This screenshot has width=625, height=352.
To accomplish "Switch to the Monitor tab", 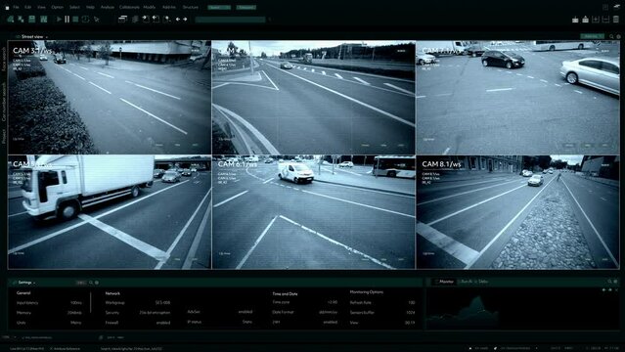I will click(445, 282).
